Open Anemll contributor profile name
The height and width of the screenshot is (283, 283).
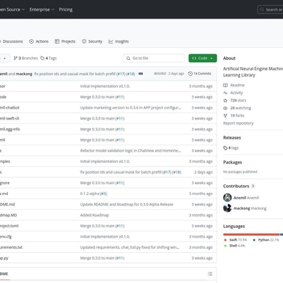(239, 198)
